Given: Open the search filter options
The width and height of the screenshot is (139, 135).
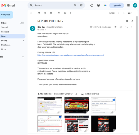Looking at the screenshot, I should [81, 5].
